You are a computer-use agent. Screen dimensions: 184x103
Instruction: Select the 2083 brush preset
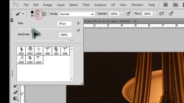[30, 51]
